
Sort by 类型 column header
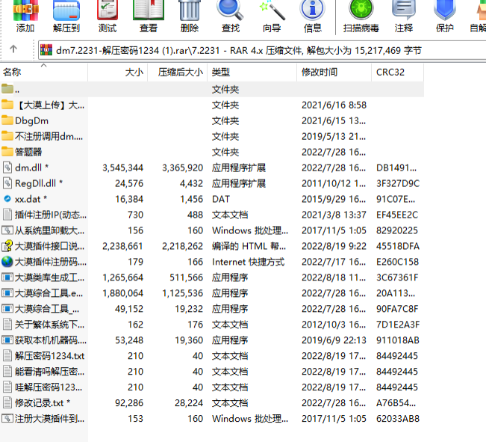pyautogui.click(x=252, y=73)
